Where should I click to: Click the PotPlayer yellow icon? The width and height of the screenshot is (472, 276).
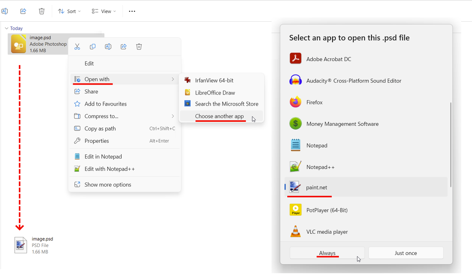point(295,210)
